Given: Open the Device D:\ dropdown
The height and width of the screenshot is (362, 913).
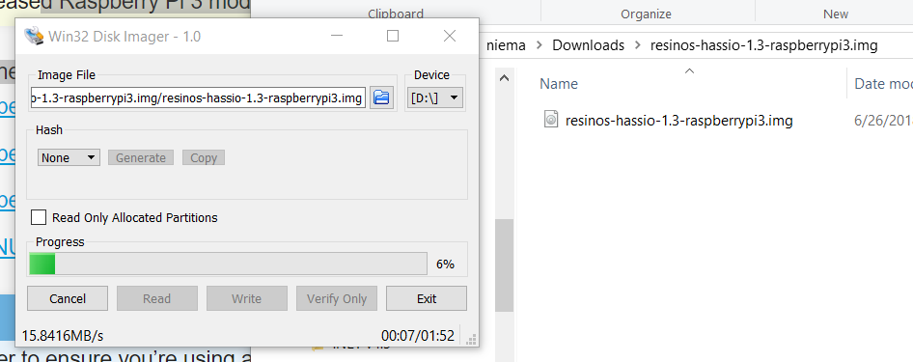Looking at the screenshot, I should point(435,97).
